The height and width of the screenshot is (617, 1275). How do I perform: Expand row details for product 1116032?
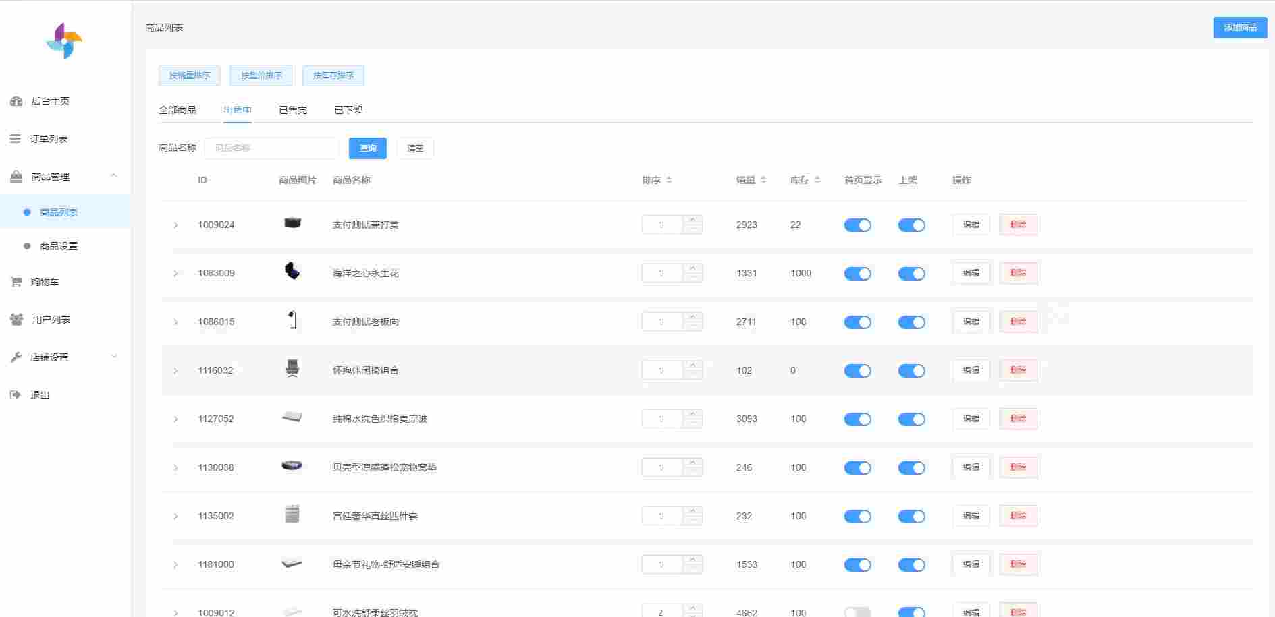tap(175, 371)
